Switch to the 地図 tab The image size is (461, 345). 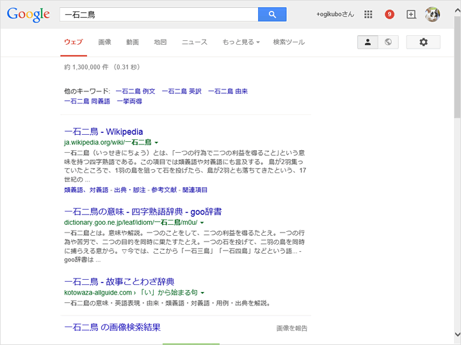160,42
